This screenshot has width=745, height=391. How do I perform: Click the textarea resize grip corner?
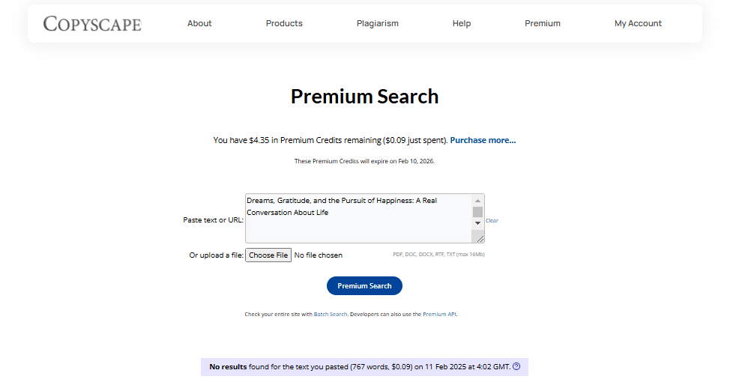click(x=480, y=238)
